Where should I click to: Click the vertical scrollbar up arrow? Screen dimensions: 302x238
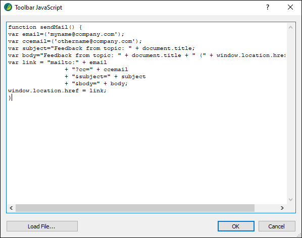point(290,28)
